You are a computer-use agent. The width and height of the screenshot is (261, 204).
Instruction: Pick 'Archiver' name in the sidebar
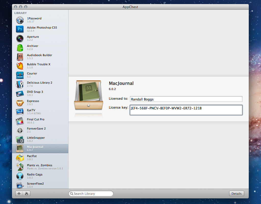[33, 46]
